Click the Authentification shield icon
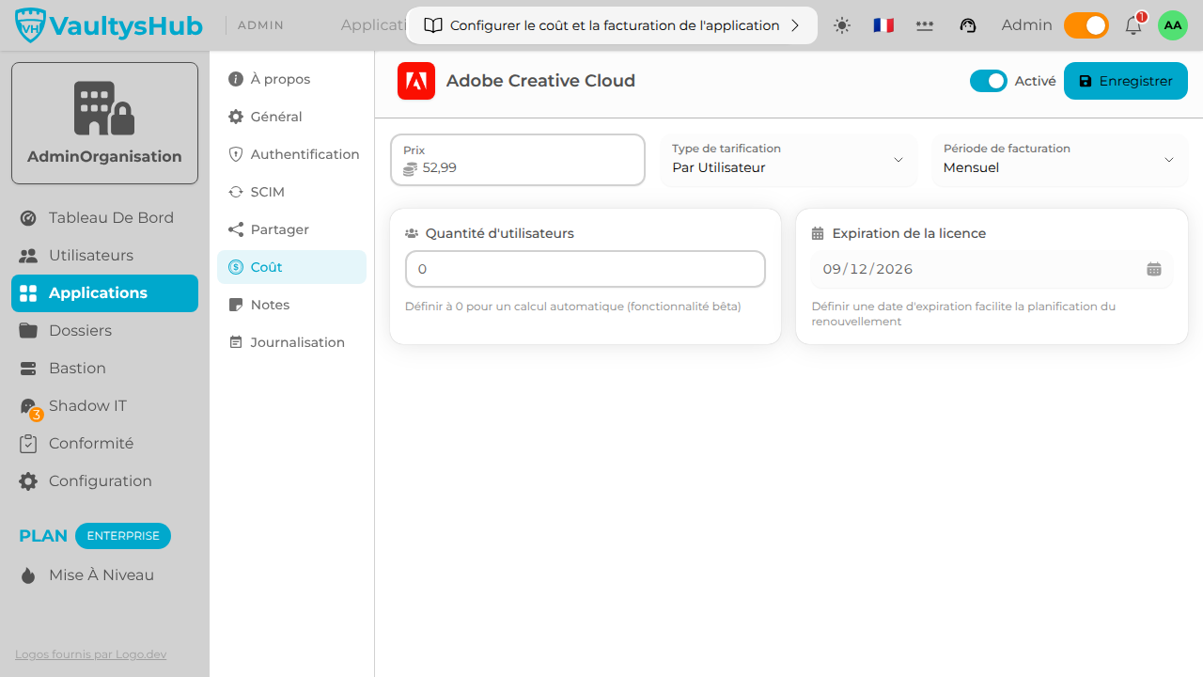Viewport: 1203px width, 677px height. coord(236,154)
